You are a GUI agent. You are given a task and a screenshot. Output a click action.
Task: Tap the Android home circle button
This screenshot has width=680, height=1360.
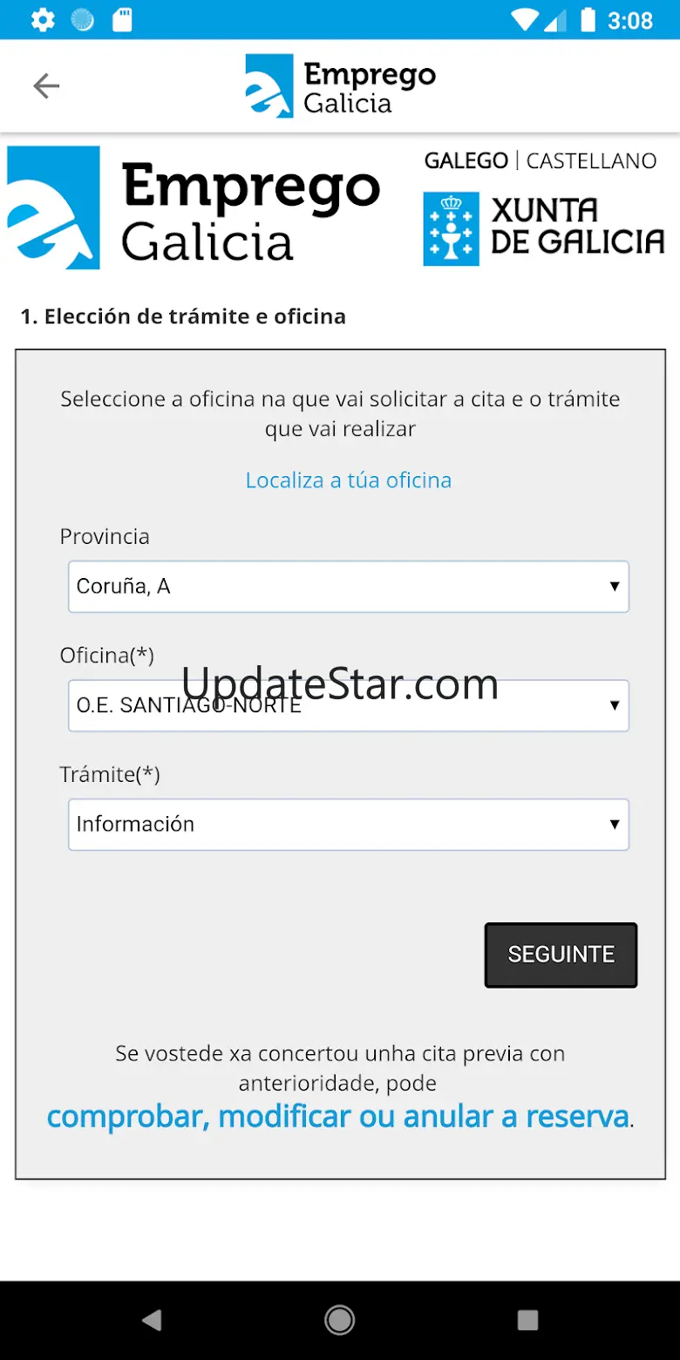(x=339, y=1320)
